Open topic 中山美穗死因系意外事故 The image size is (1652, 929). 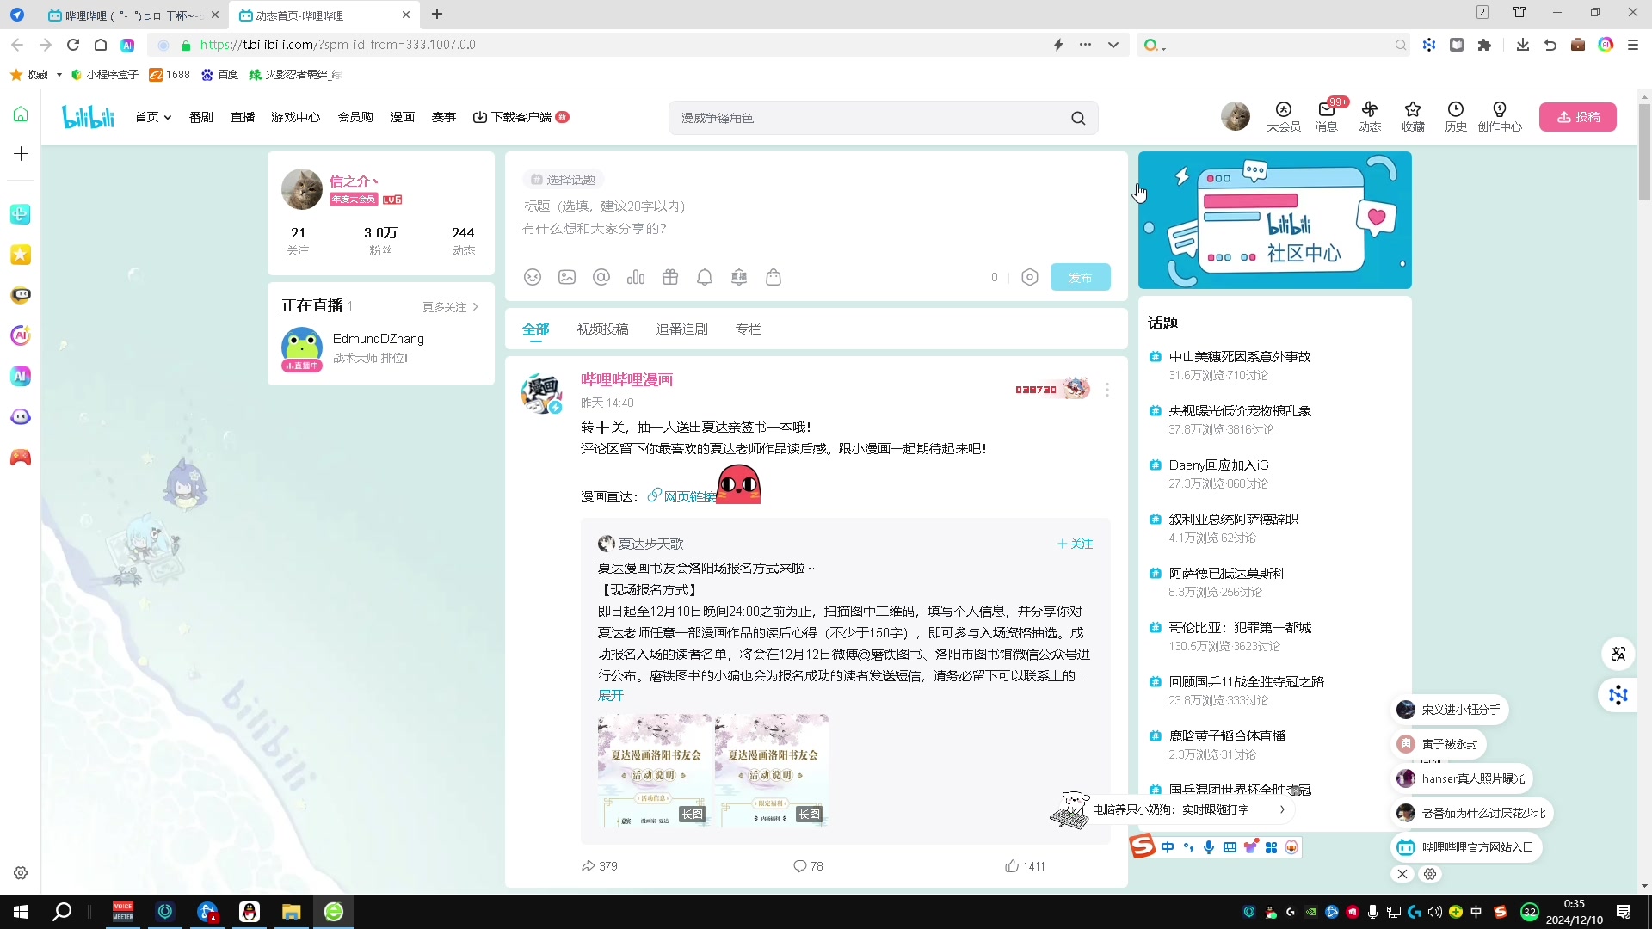coord(1239,356)
